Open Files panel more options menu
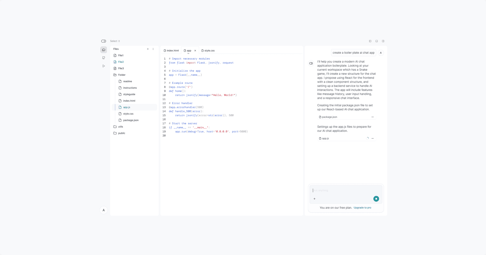The image size is (486, 255). pyautogui.click(x=153, y=49)
